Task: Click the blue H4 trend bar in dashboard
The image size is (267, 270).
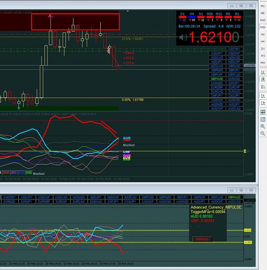Action: pyautogui.click(x=192, y=17)
